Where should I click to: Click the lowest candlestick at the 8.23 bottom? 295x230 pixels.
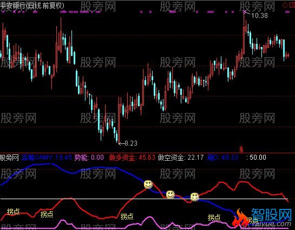coord(119,120)
